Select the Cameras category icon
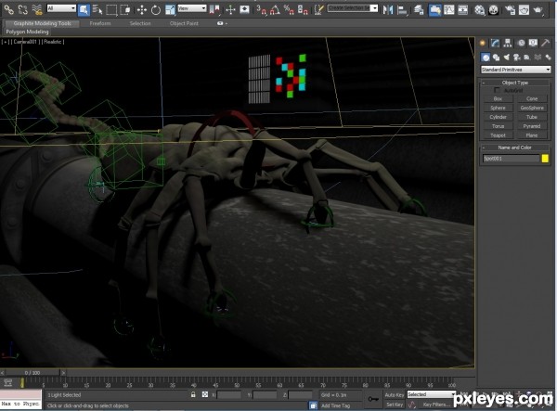This screenshot has width=557, height=411. point(517,58)
